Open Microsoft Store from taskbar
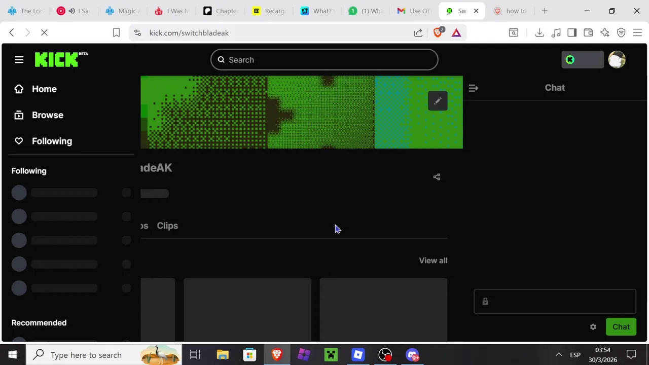The width and height of the screenshot is (649, 365). click(x=249, y=355)
